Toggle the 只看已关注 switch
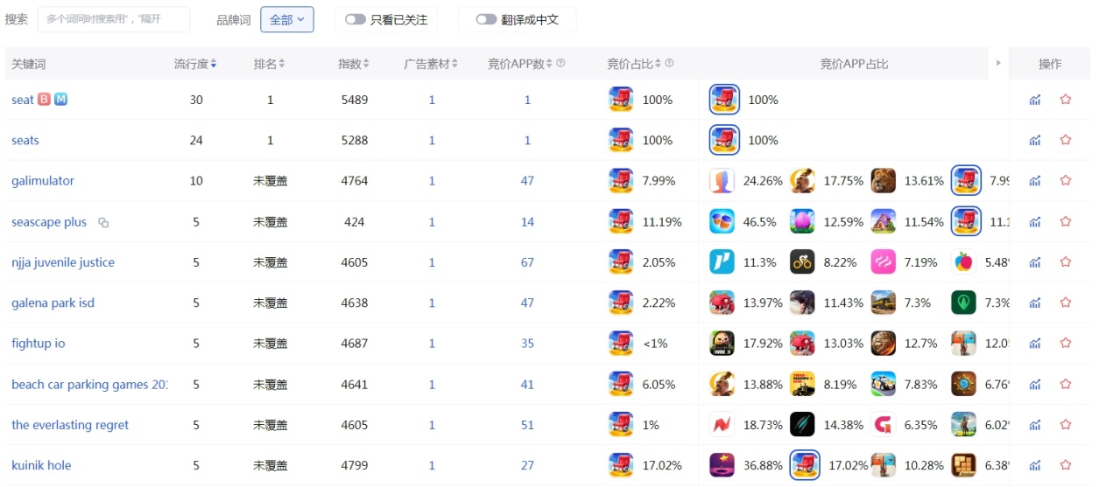Screen dimensions: 1099x487 tap(356, 19)
